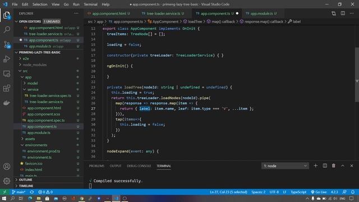
Task: Split the terminal panel
Action: point(325,166)
